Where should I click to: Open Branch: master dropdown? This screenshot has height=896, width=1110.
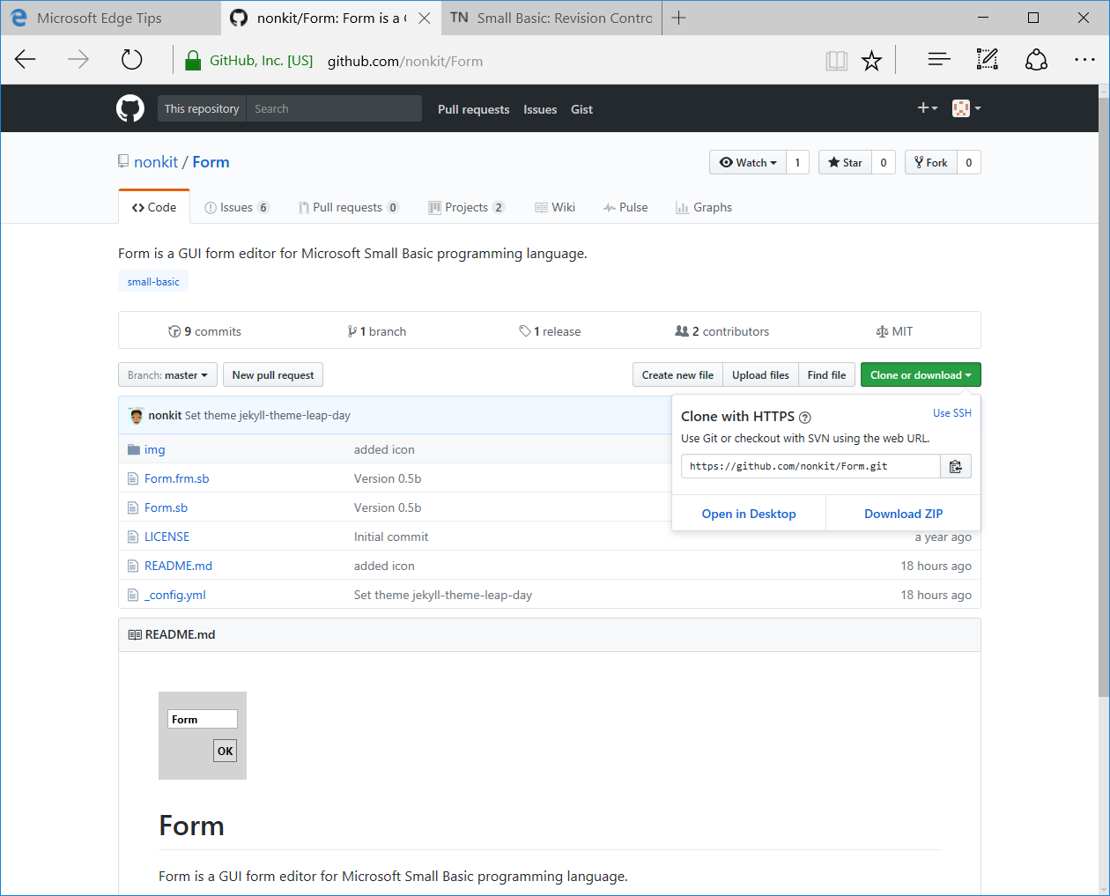167,375
